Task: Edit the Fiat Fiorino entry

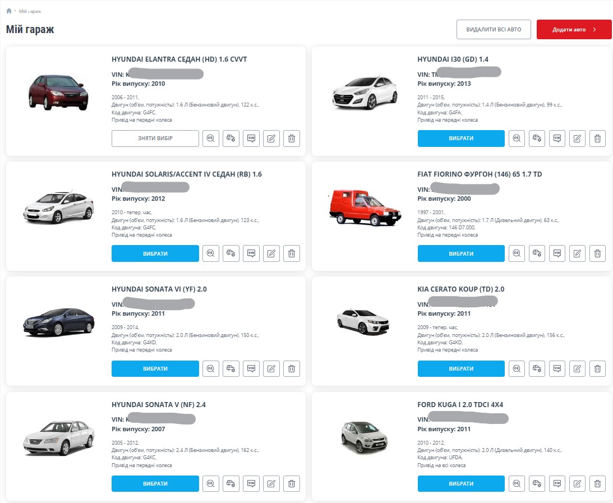Action: tap(577, 253)
